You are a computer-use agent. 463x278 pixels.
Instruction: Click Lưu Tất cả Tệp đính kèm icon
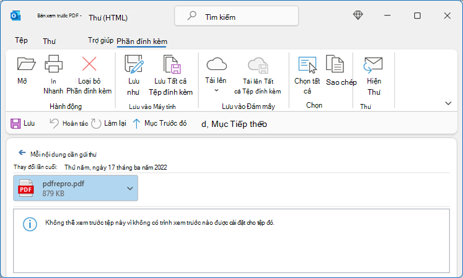pyautogui.click(x=172, y=64)
